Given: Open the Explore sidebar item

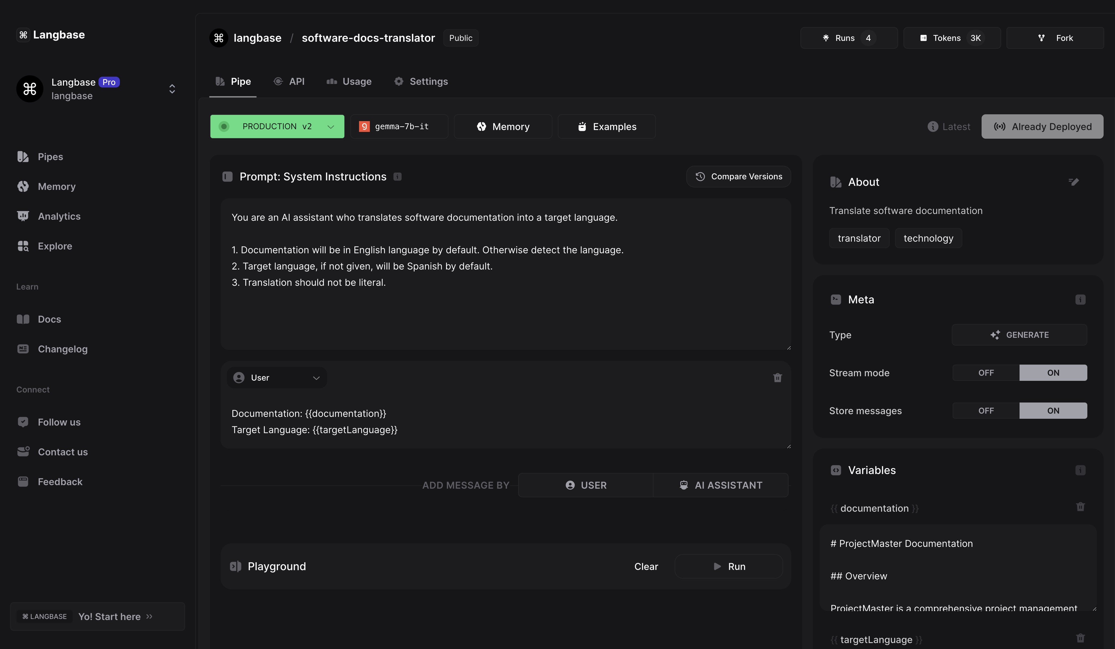Looking at the screenshot, I should pyautogui.click(x=55, y=246).
